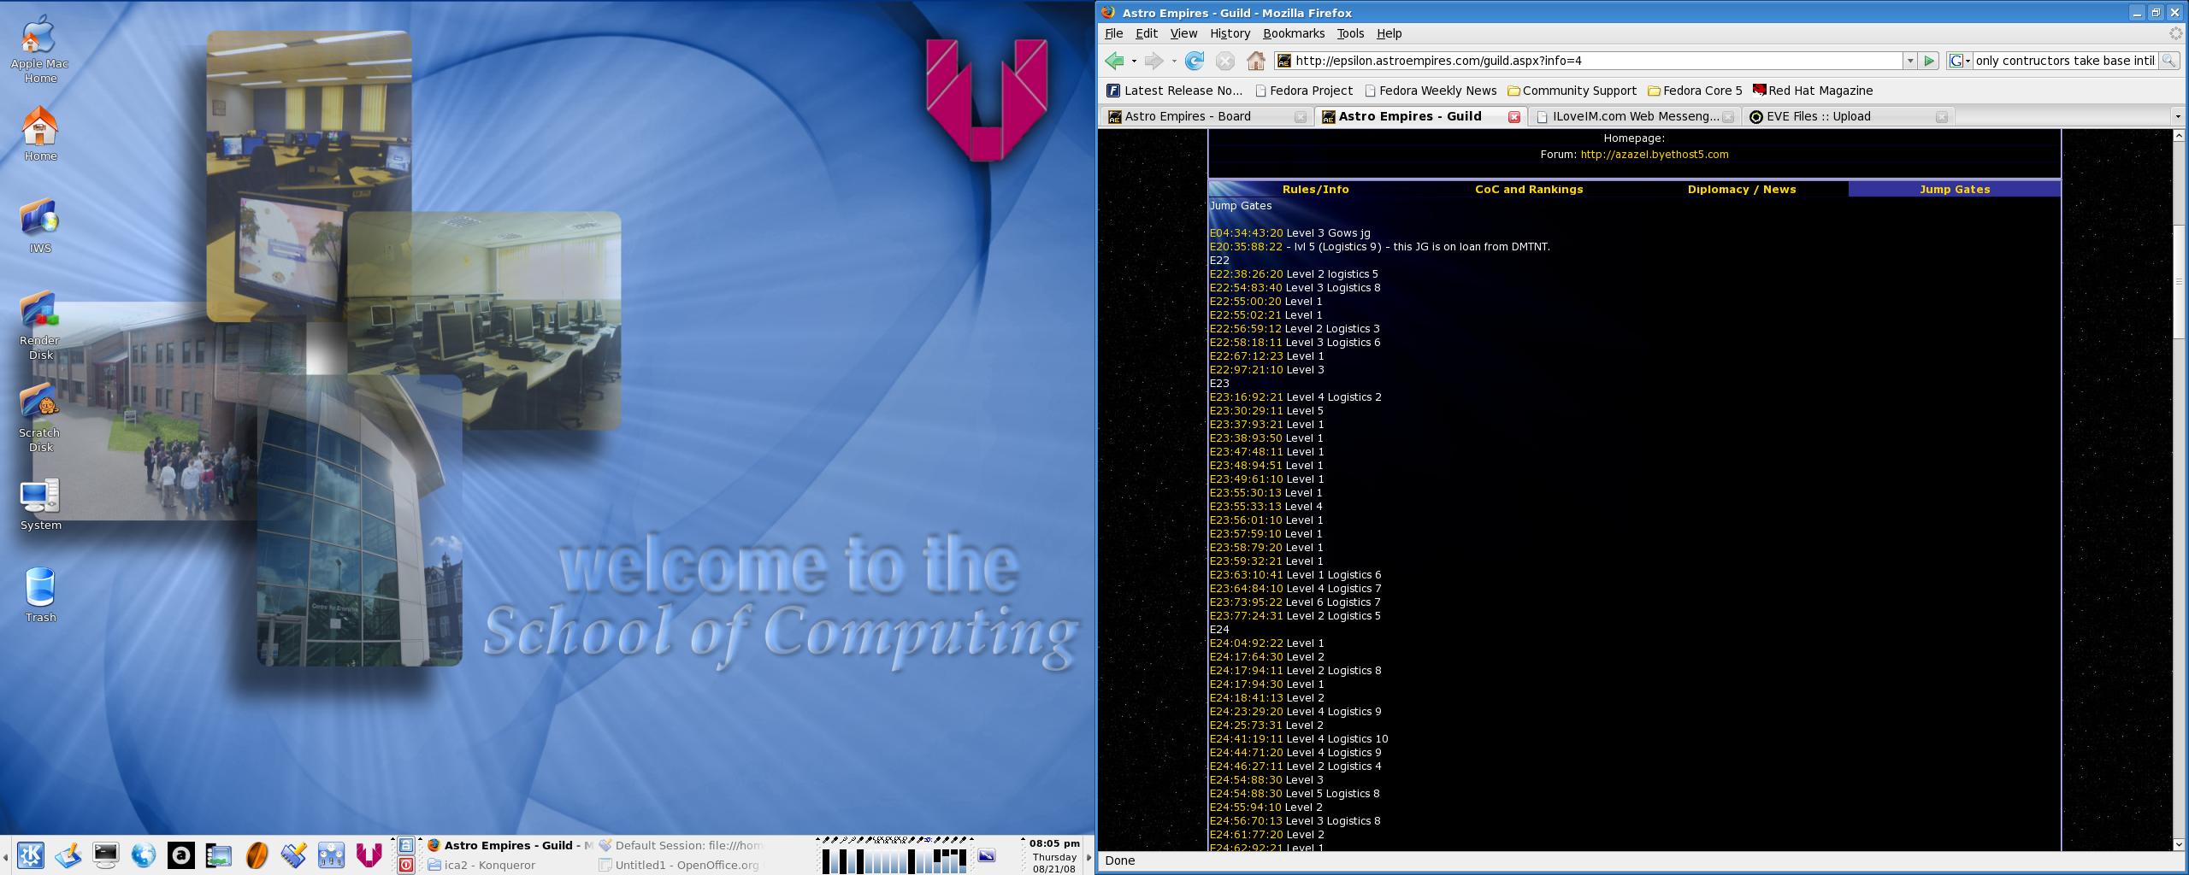Launch the globe web browser panel icon
This screenshot has width=2189, height=875.
pos(144,854)
